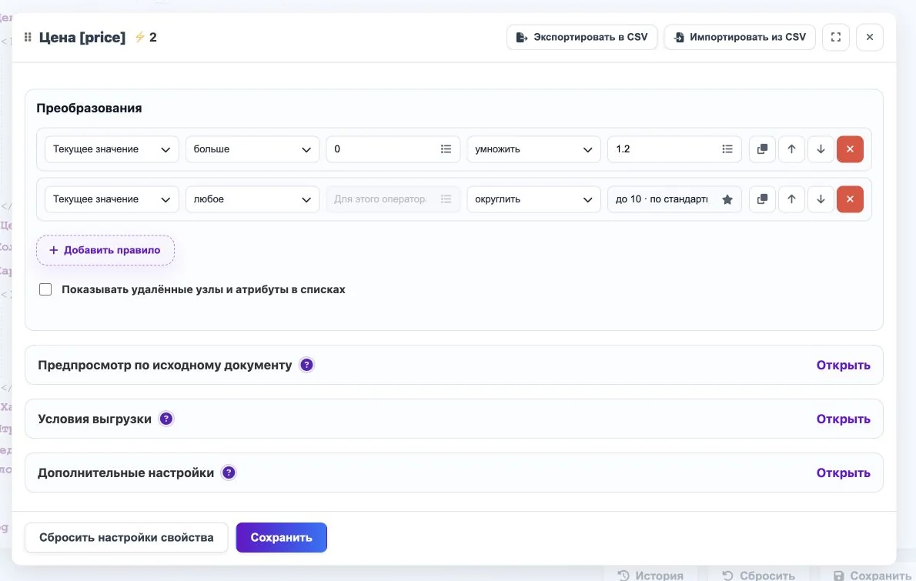Click Импортировать из CSV button
This screenshot has height=581, width=916.
[x=740, y=37]
